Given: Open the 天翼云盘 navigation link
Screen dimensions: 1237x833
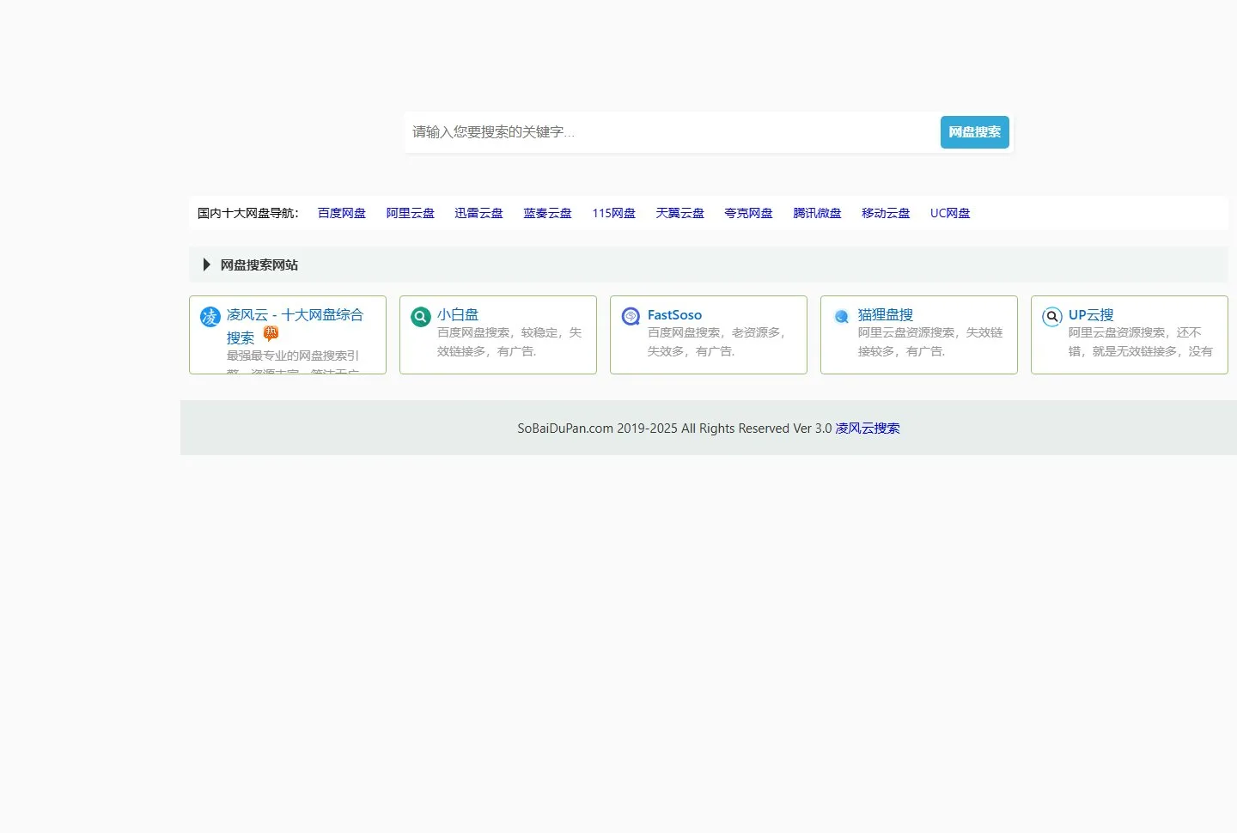Looking at the screenshot, I should click(x=680, y=213).
